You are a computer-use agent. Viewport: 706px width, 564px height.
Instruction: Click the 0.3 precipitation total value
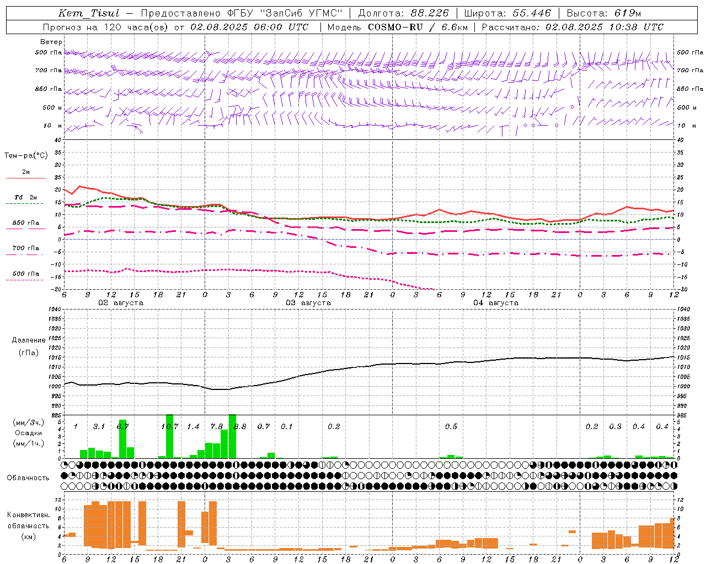tap(615, 427)
